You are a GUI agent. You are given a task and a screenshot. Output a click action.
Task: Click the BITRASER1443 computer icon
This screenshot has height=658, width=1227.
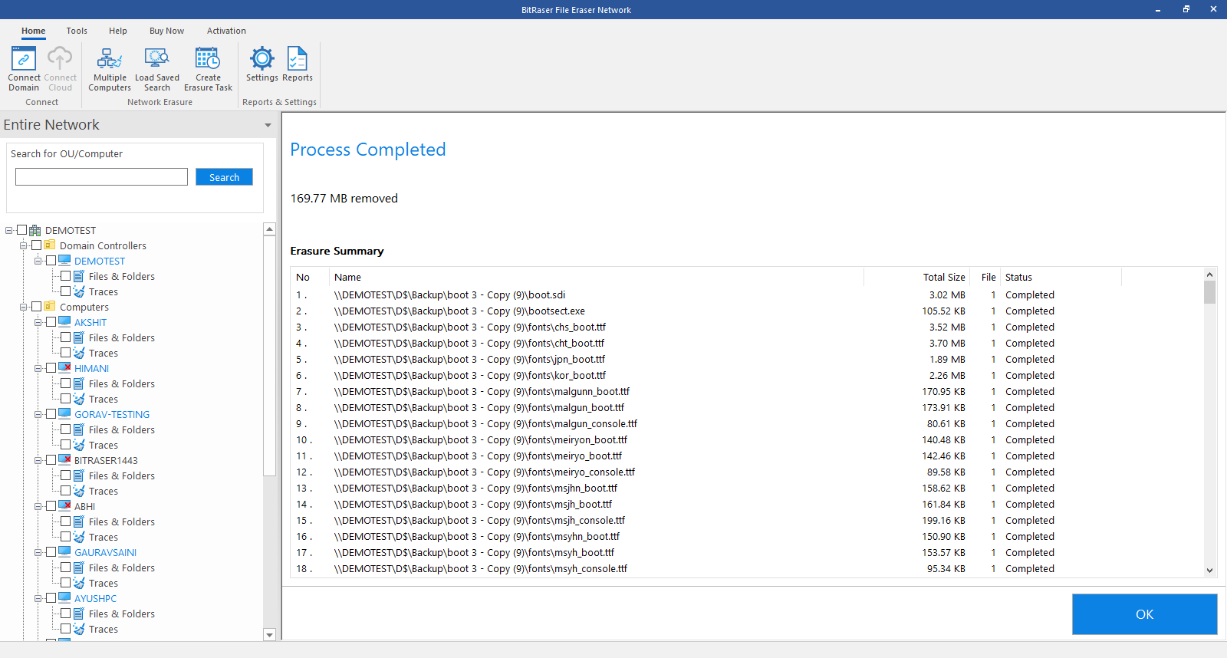64,460
